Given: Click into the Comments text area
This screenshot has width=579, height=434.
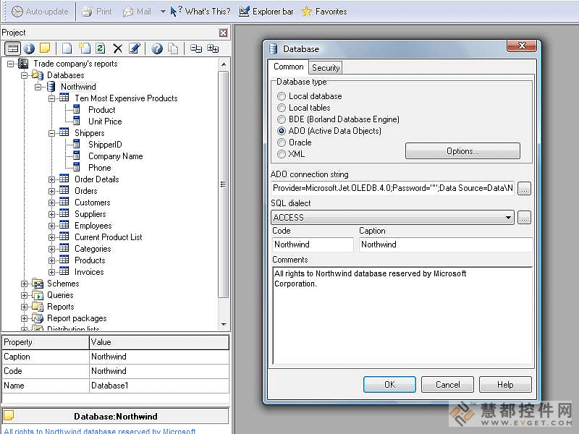Looking at the screenshot, I should 402,316.
